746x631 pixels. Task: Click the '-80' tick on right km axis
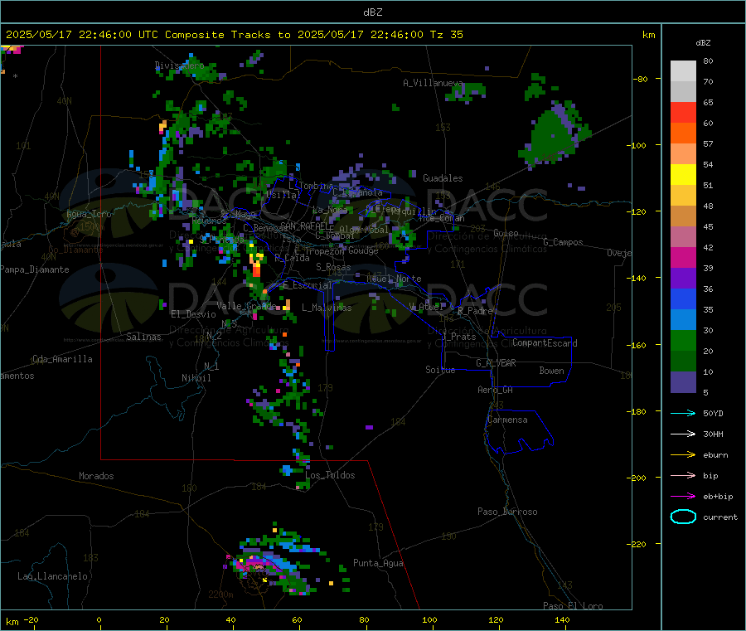pos(641,79)
